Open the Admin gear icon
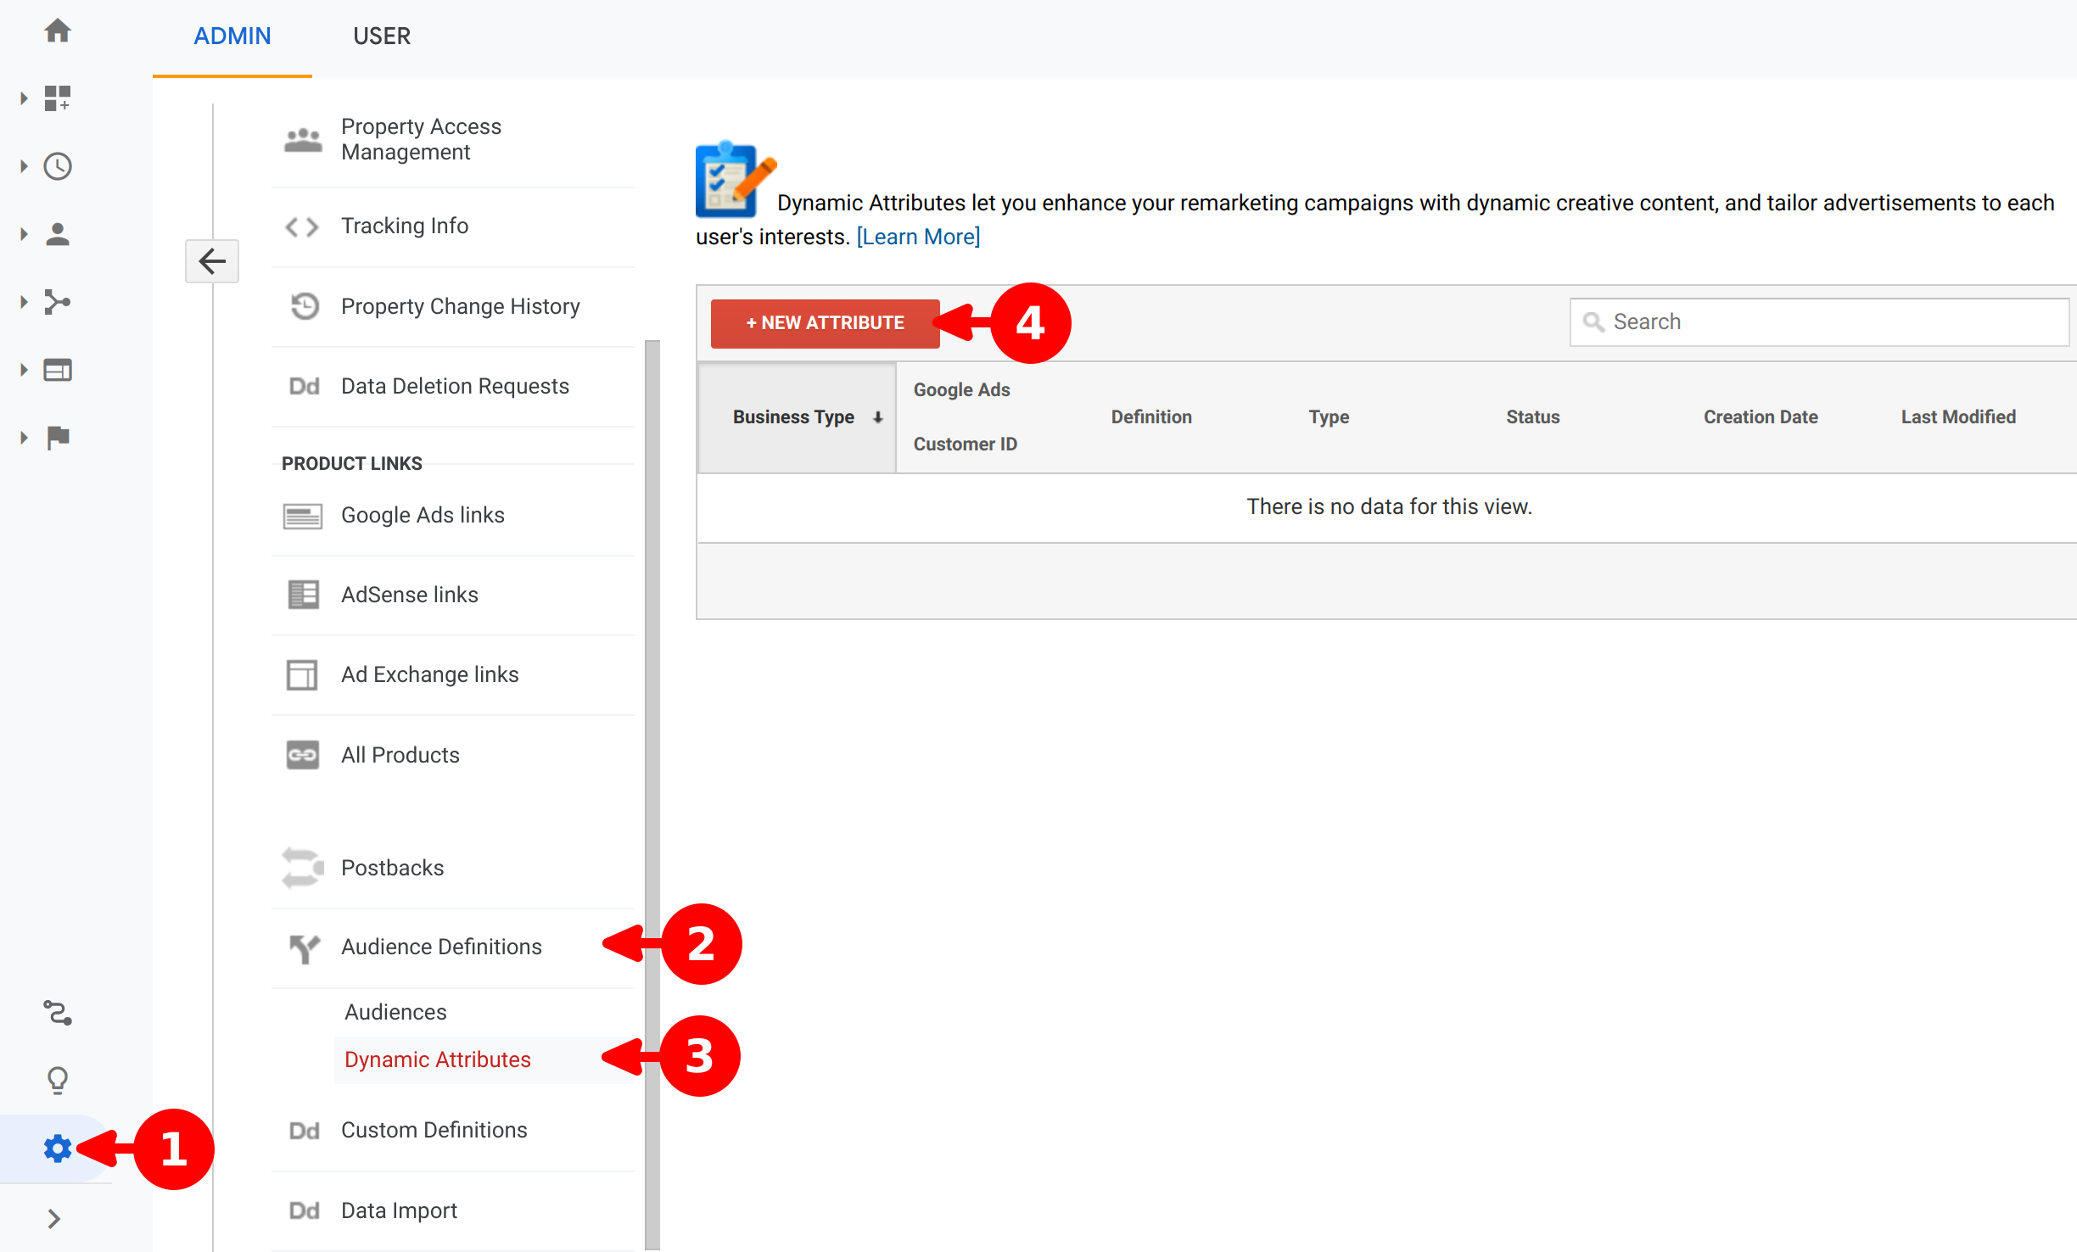Image resolution: width=2077 pixels, height=1252 pixels. (58, 1149)
